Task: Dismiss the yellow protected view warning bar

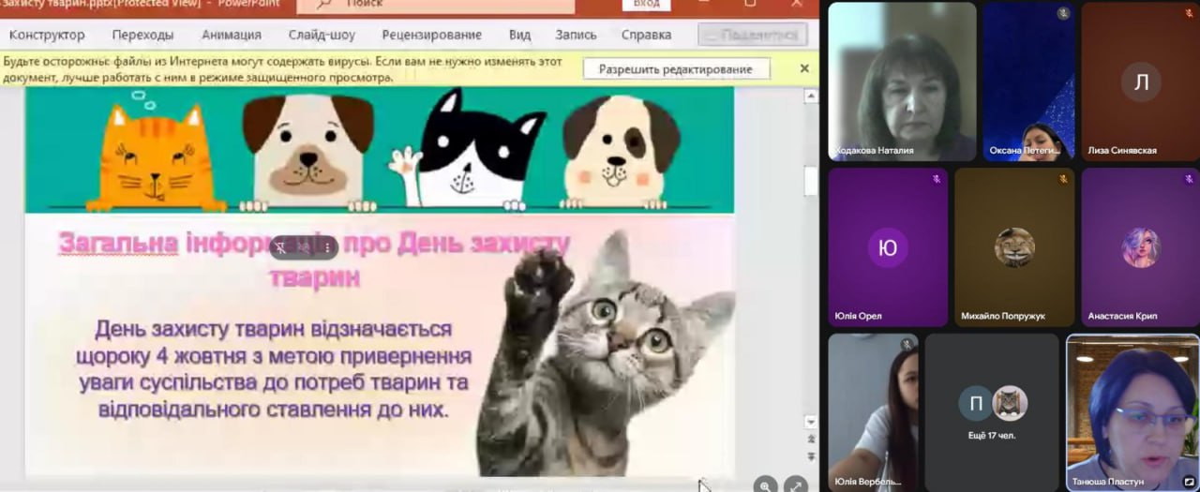Action: 803,68
